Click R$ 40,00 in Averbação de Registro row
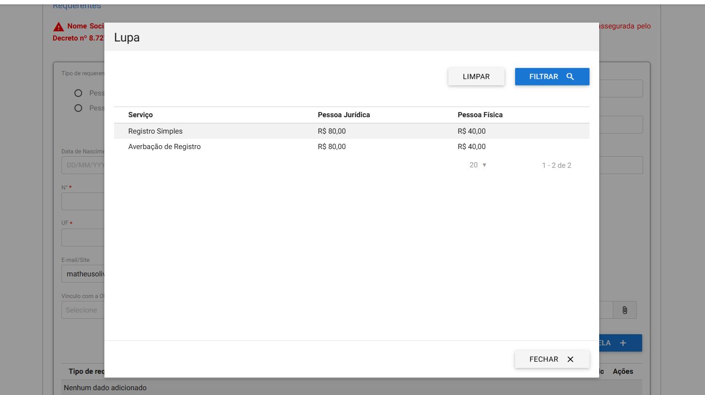 click(x=472, y=147)
